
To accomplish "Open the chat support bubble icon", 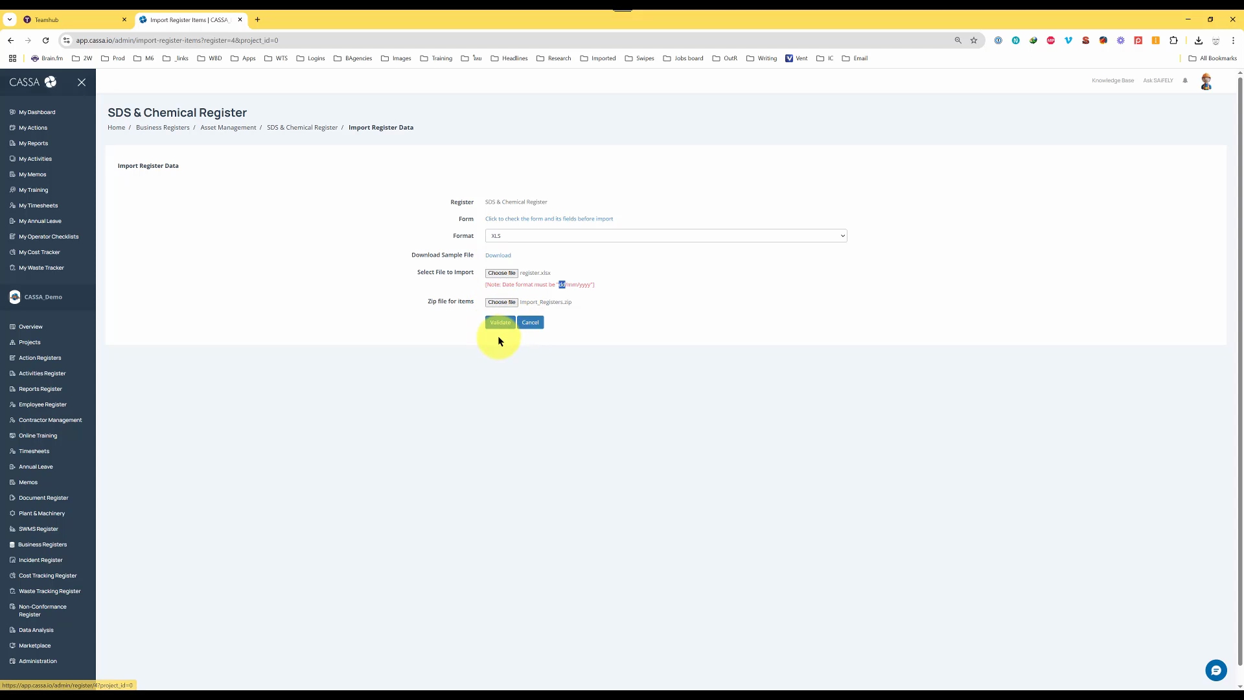I will 1215,670.
